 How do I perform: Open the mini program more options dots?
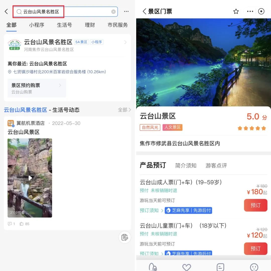pyautogui.click(x=250, y=12)
